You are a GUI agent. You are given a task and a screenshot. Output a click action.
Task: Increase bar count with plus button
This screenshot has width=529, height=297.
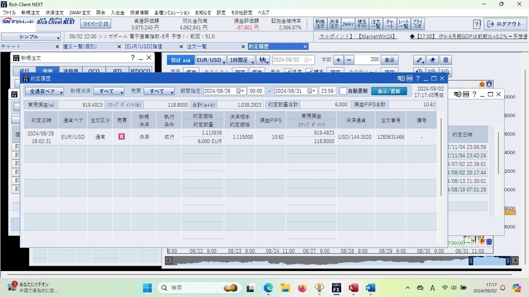[338, 60]
